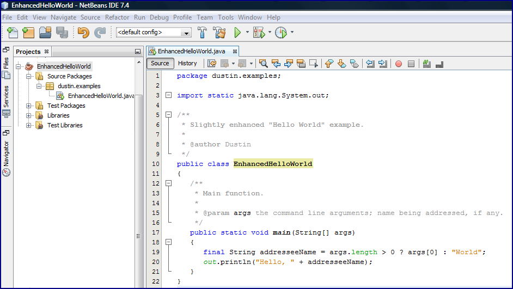
Task: Click Find Previous Occurrence icon
Action: tap(276, 64)
